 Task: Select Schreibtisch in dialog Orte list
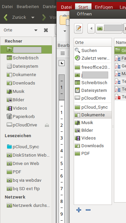(93, 82)
